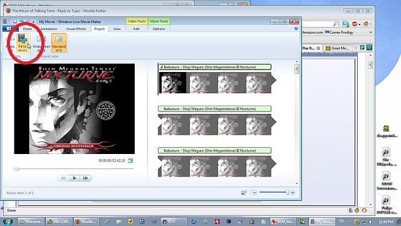
Task: Open the Movie Maker application menu
Action: 9,29
